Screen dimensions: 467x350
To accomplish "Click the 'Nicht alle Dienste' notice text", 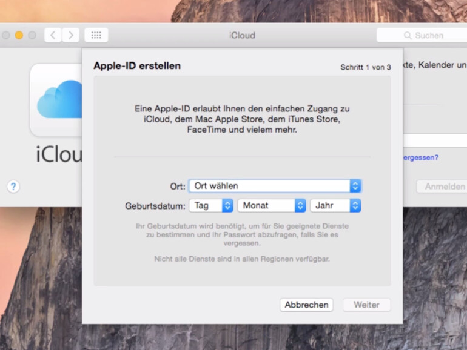I will pyautogui.click(x=242, y=259).
